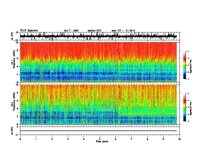Click the "10" label on the time axis

(x=179, y=139)
